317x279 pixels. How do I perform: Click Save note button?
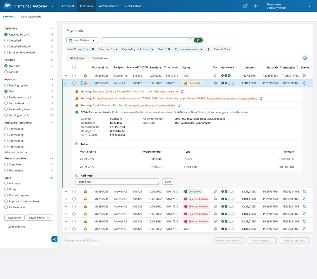point(168,182)
